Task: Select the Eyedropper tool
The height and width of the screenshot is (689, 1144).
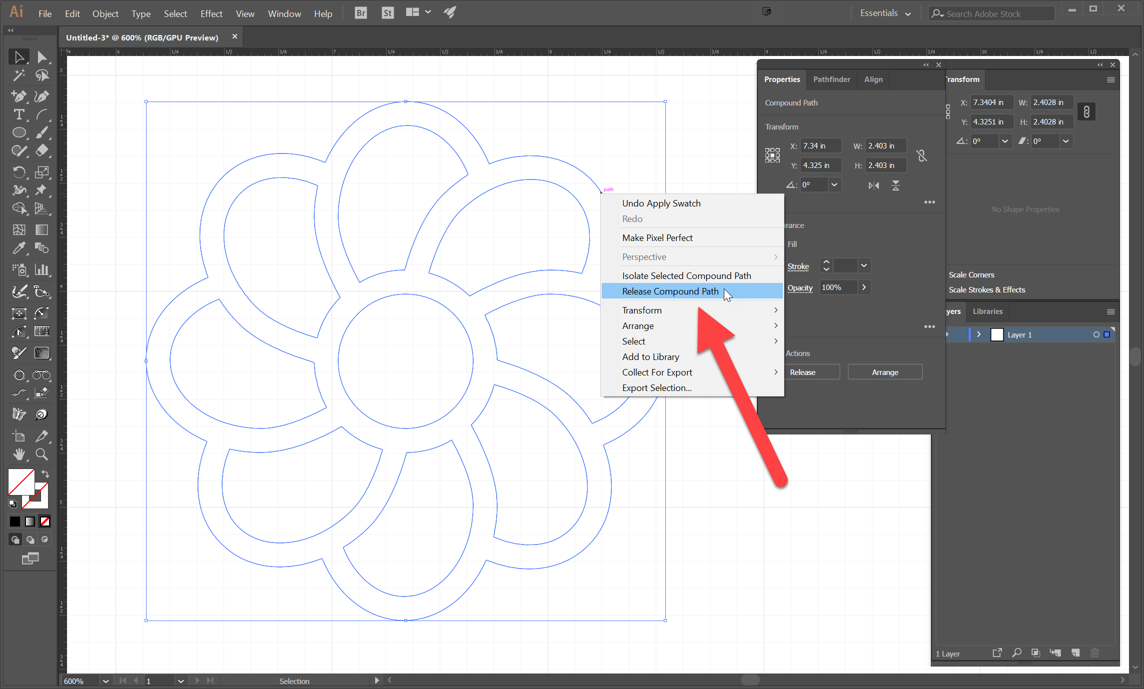Action: click(19, 248)
